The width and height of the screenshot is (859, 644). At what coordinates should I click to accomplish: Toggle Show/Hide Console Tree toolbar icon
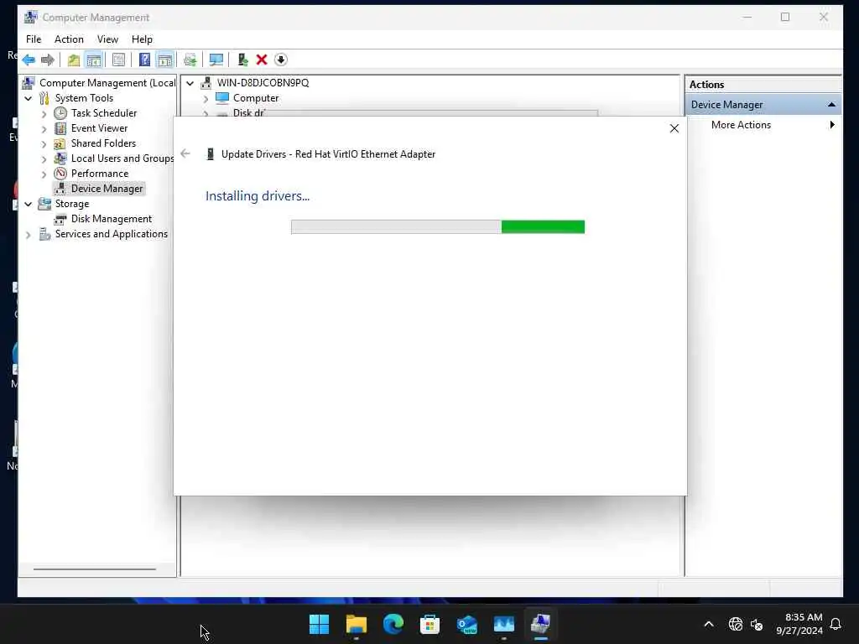pyautogui.click(x=94, y=60)
